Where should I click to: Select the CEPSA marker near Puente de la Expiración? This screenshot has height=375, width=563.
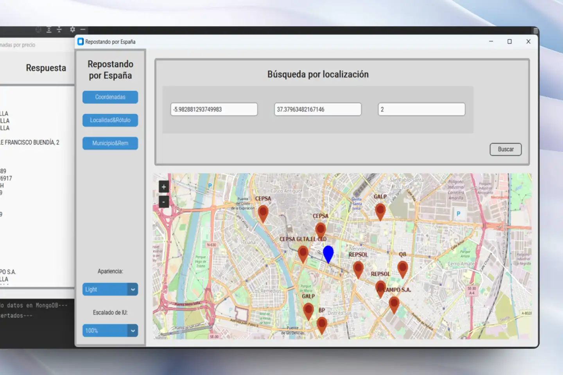coord(263,214)
